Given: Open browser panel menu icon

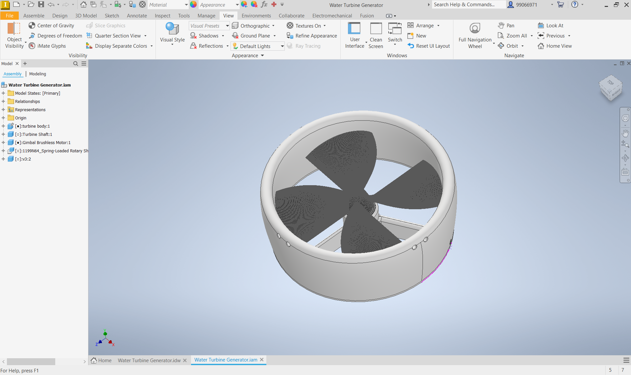Looking at the screenshot, I should click(84, 63).
